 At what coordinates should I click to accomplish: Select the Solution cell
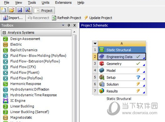(122, 84)
